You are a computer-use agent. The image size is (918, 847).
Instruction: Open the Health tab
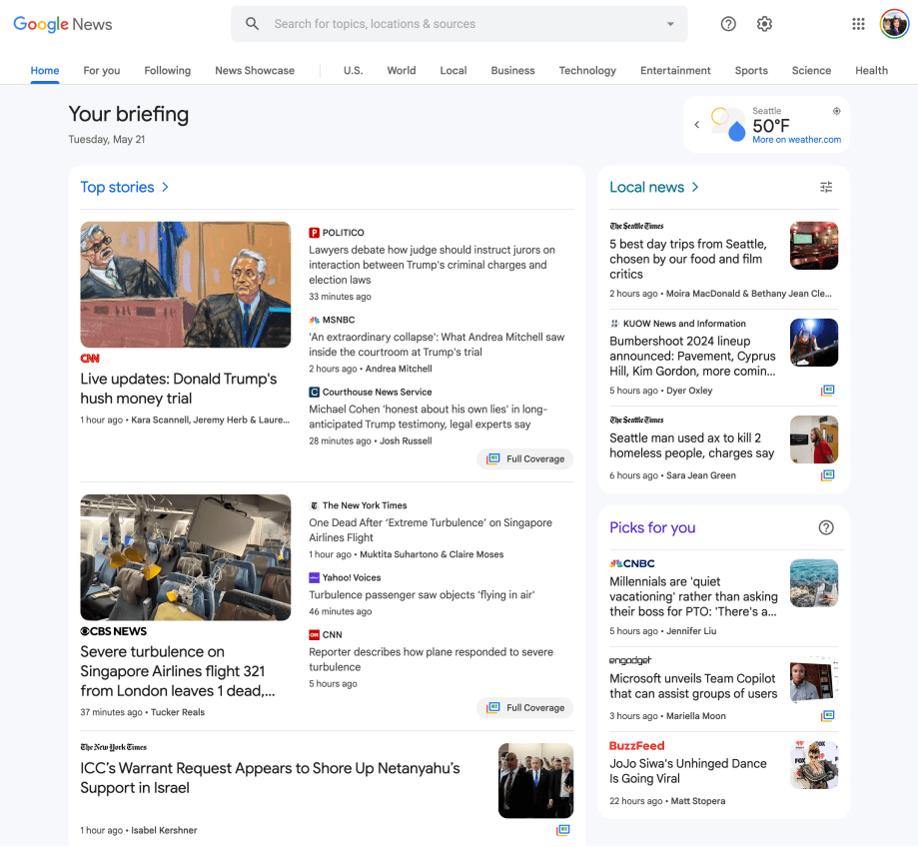871,70
